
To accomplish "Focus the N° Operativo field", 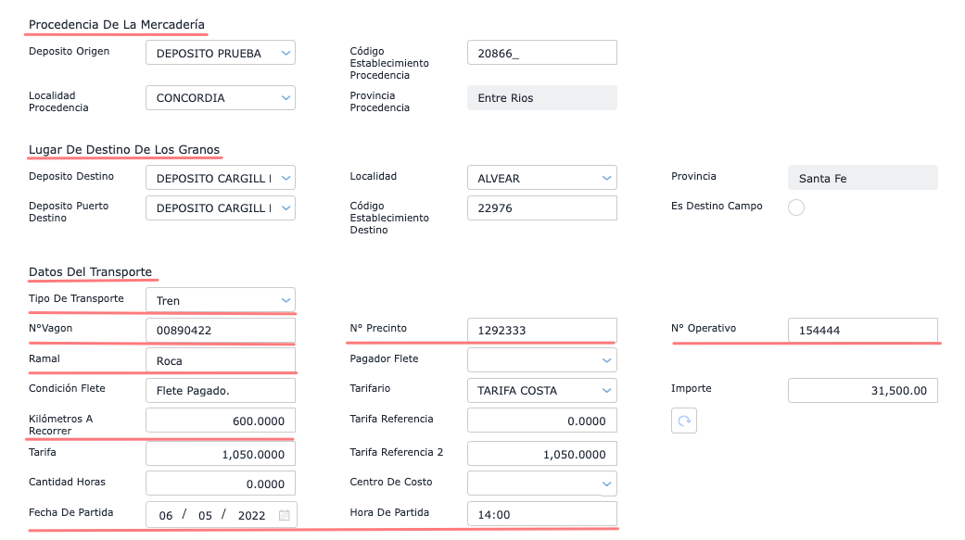I will [862, 330].
